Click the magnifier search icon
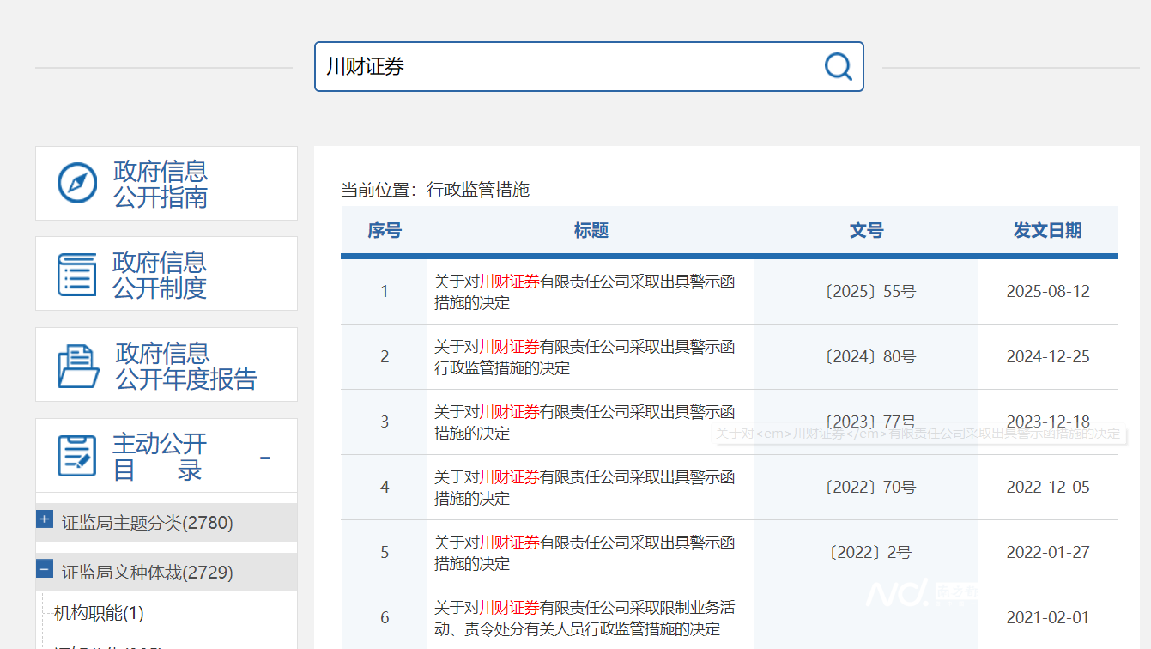 [838, 66]
